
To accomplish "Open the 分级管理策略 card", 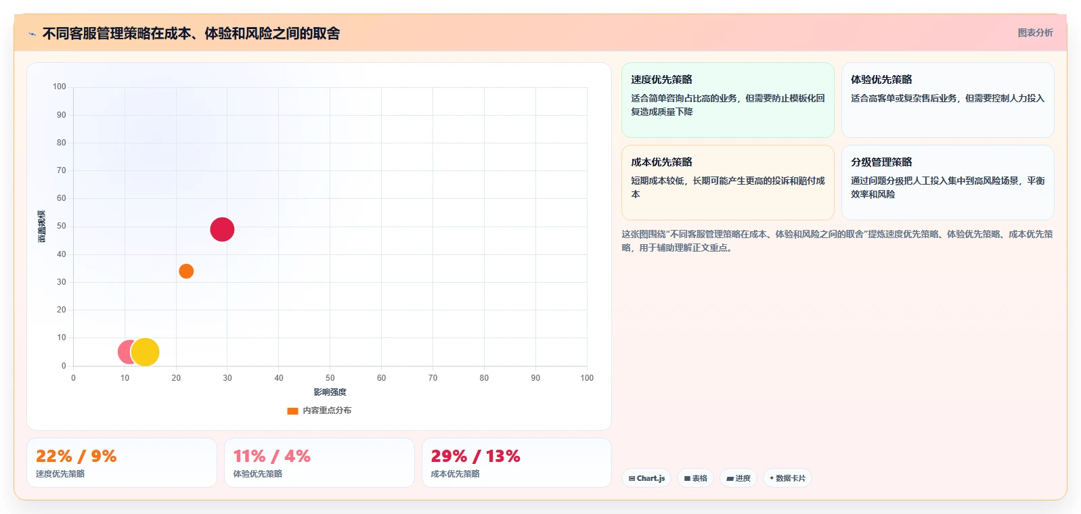I will (948, 183).
